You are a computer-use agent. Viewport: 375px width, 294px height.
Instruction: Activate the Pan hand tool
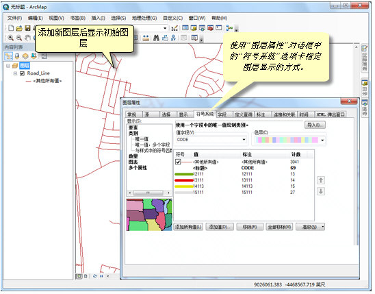(x=27, y=38)
